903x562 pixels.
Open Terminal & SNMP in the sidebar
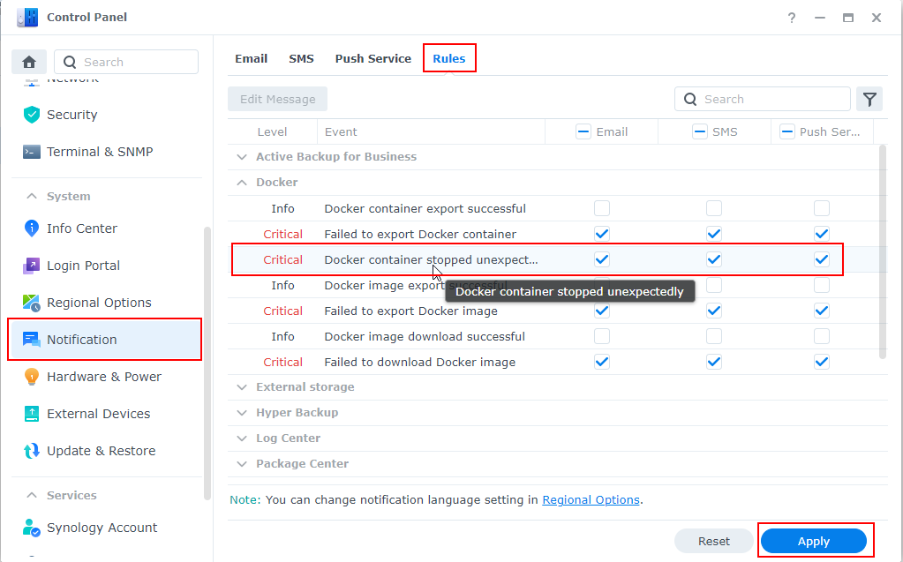coord(100,152)
